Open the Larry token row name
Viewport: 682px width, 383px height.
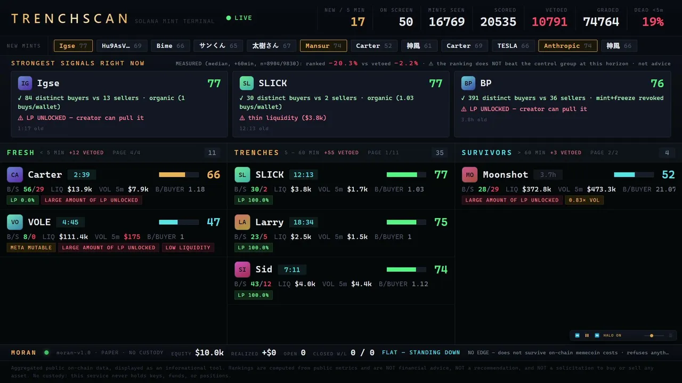pyautogui.click(x=269, y=222)
